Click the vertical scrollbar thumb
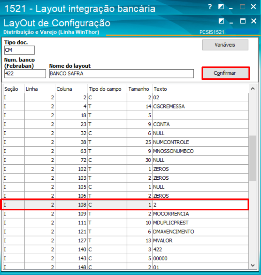The image size is (261, 275). pos(253,158)
